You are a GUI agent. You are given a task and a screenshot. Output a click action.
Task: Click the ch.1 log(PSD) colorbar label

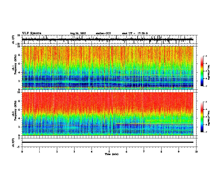click(x=209, y=72)
